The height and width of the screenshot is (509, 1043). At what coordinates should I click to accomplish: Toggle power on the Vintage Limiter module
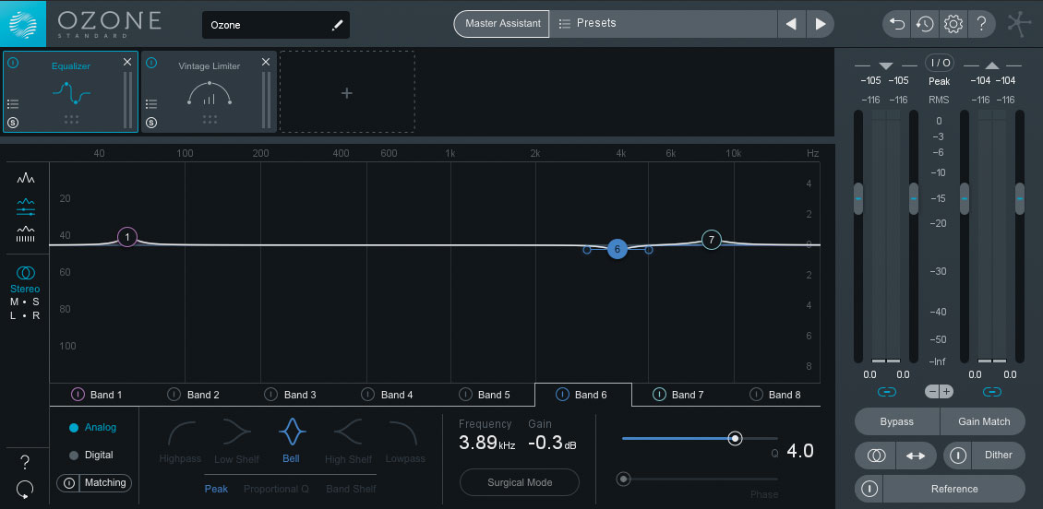pos(151,63)
